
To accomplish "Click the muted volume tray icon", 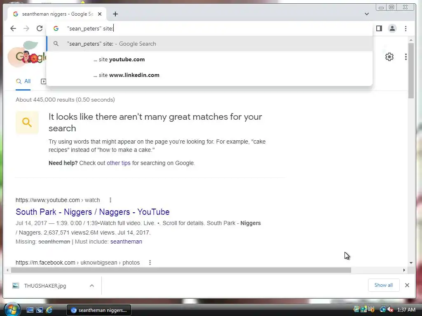I will [x=390, y=309].
